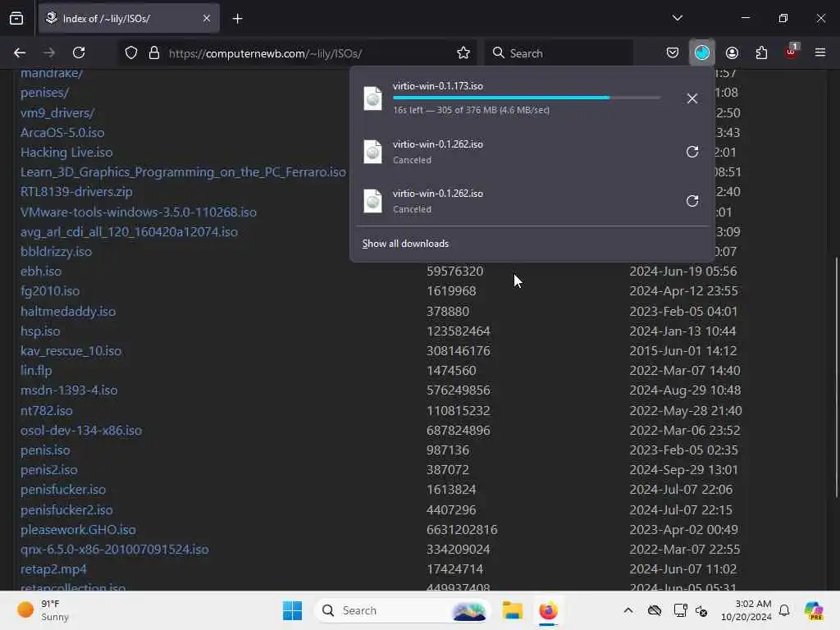Open the extensions puzzle icon
Image resolution: width=840 pixels, height=630 pixels.
(761, 52)
